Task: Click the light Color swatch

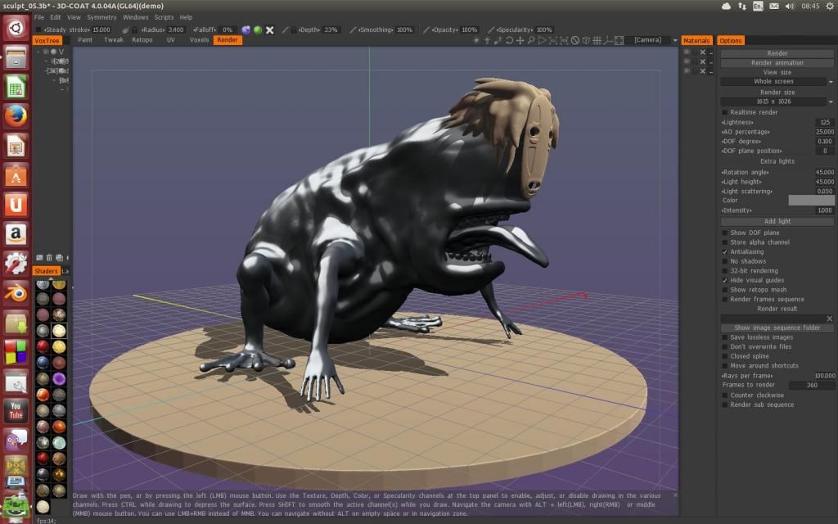Action: click(x=810, y=201)
